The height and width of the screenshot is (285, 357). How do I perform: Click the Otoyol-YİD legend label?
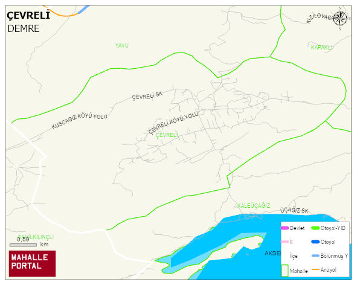333,228
